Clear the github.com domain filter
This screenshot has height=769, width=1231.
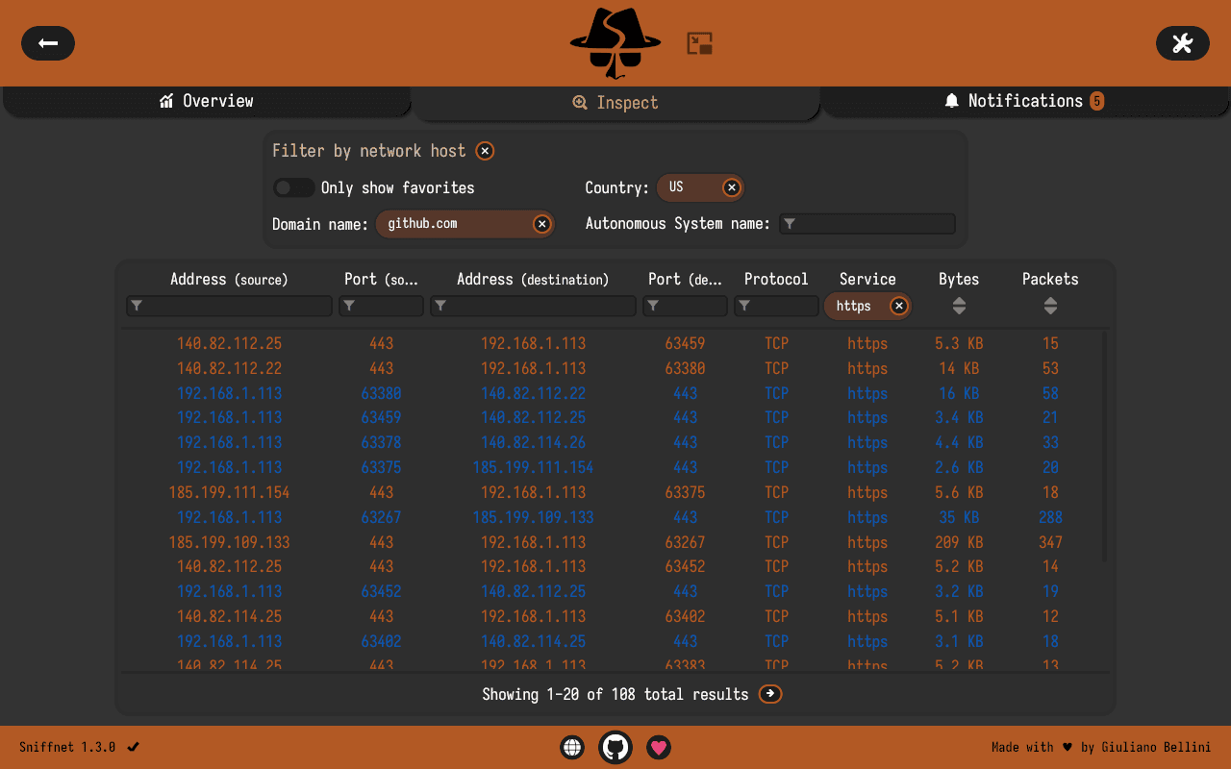pos(542,224)
